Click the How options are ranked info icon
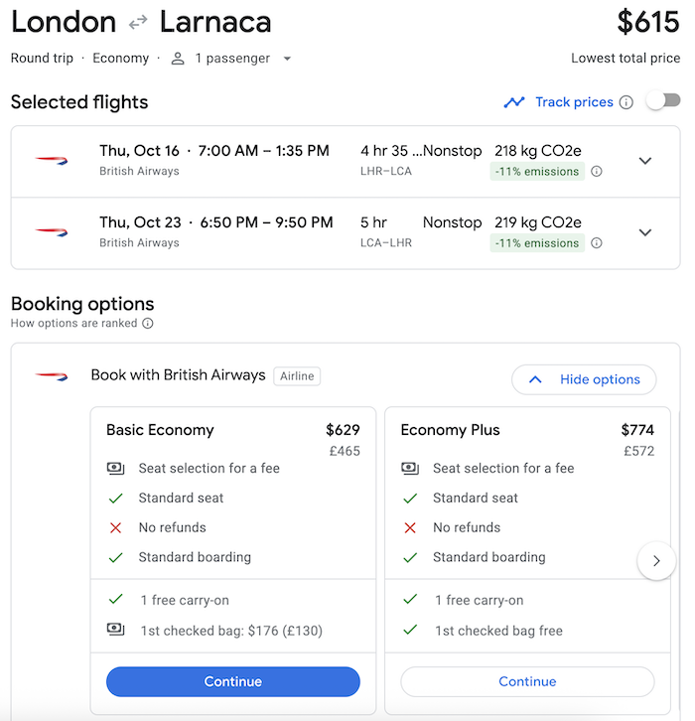695x721 pixels. click(148, 323)
